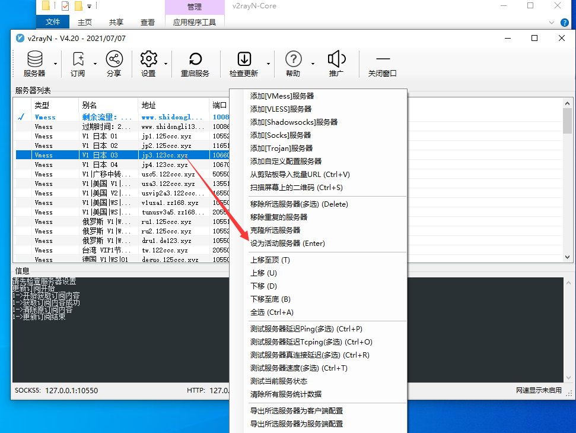This screenshot has width=576, height=433.
Task: Expand the Explorer ribbon chevron
Action: click(552, 23)
